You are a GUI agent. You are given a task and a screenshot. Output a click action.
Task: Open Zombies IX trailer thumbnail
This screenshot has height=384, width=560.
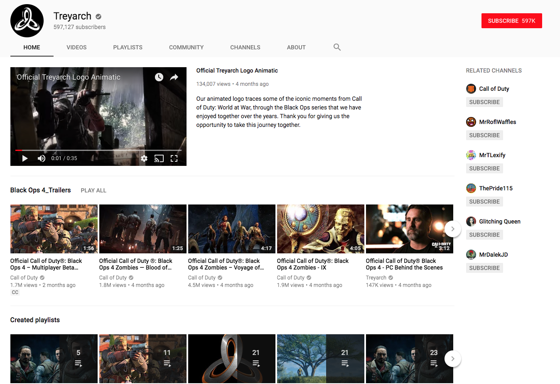[x=321, y=229]
